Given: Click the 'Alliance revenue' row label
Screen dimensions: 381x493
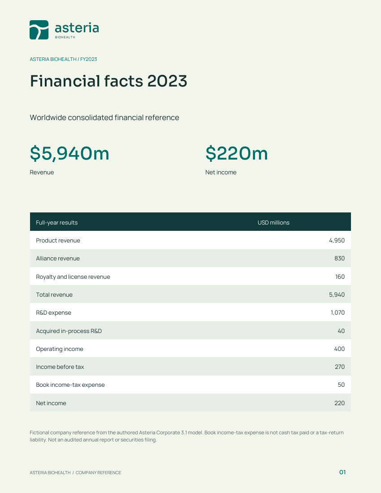Looking at the screenshot, I should pos(58,259).
